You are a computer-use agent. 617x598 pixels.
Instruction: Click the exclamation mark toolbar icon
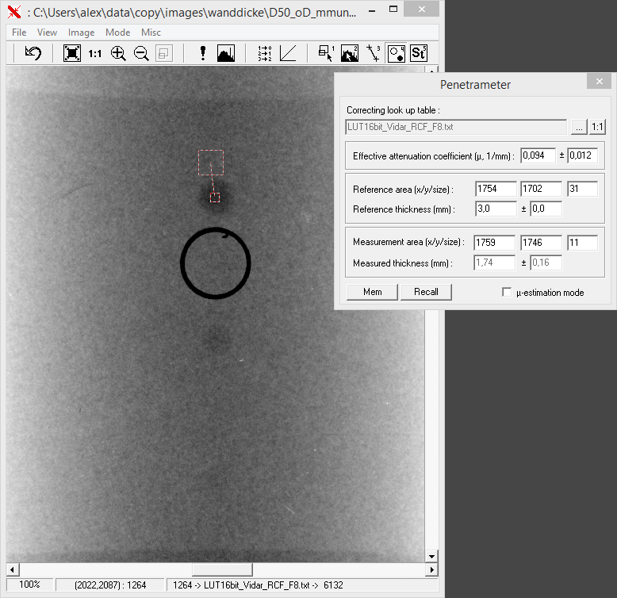click(x=203, y=53)
